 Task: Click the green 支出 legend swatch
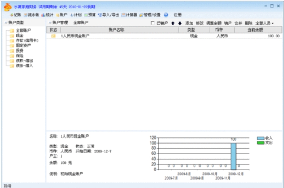click(261, 143)
